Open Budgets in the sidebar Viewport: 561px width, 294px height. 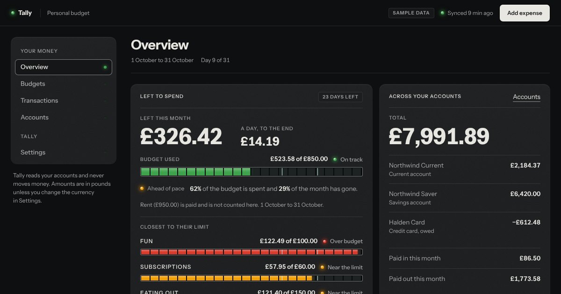(x=64, y=84)
